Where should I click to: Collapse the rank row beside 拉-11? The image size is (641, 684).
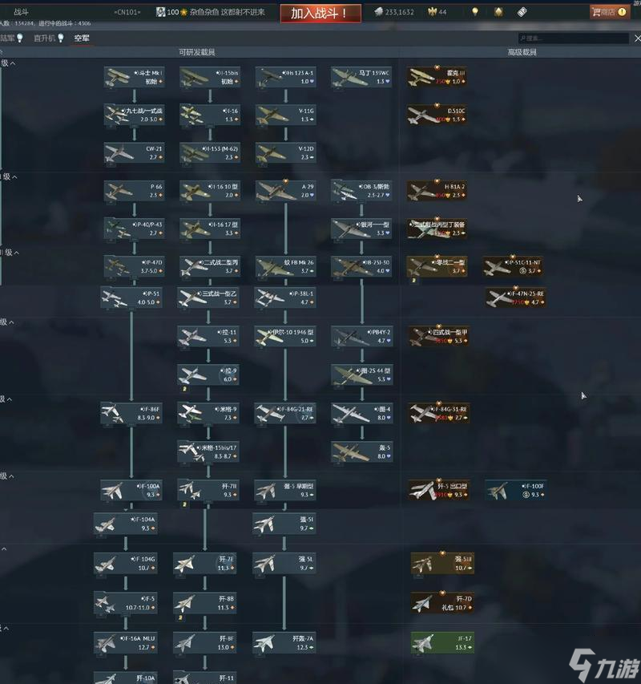click(x=14, y=322)
